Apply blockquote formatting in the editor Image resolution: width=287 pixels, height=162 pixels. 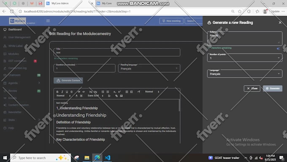coord(79,92)
